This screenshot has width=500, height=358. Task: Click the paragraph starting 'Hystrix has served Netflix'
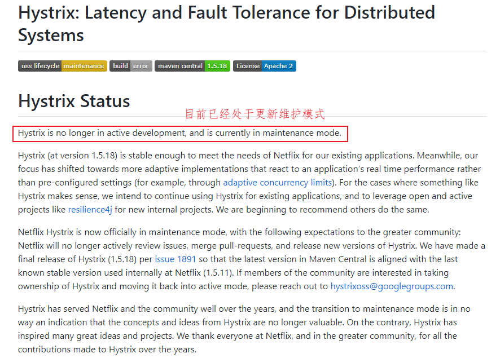[x=244, y=329]
